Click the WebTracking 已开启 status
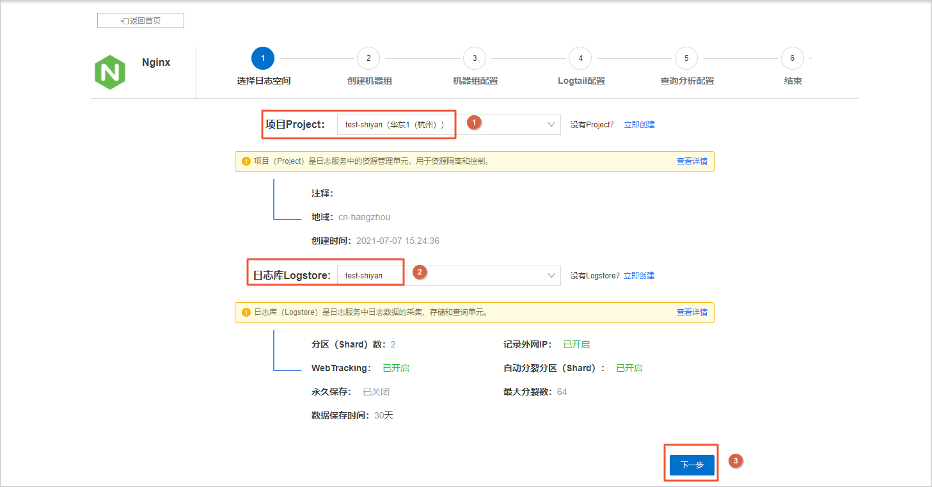 (396, 369)
